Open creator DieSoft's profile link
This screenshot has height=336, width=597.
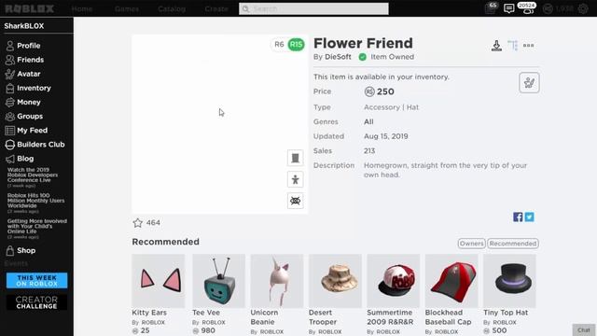(338, 57)
